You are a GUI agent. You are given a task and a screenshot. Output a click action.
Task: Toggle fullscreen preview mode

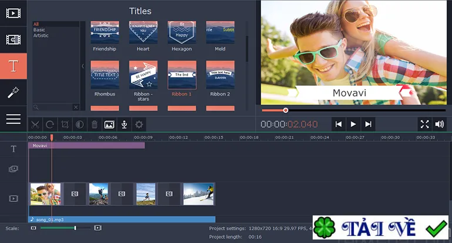(424, 124)
